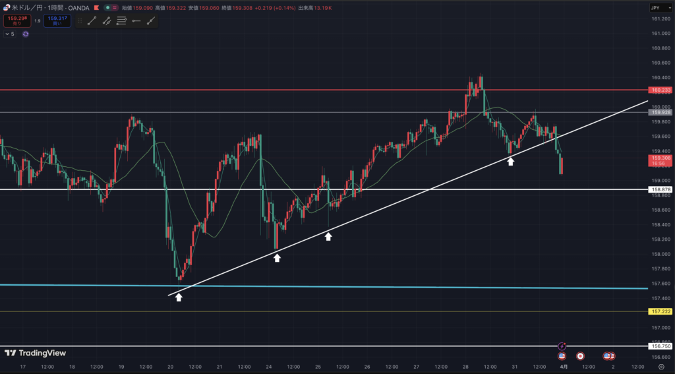Select the red 160.233 horizontal line label

tap(660, 90)
